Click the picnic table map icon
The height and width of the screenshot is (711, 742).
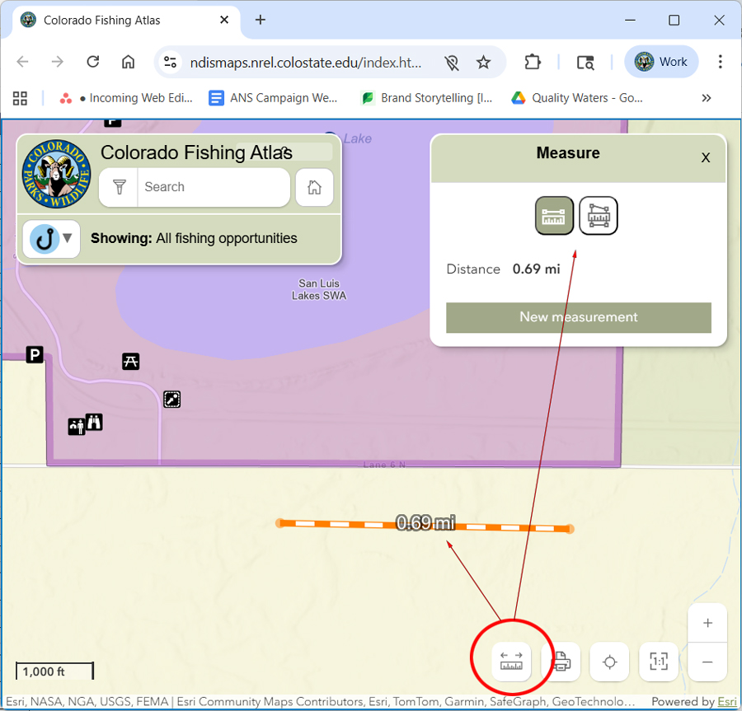pyautogui.click(x=130, y=361)
